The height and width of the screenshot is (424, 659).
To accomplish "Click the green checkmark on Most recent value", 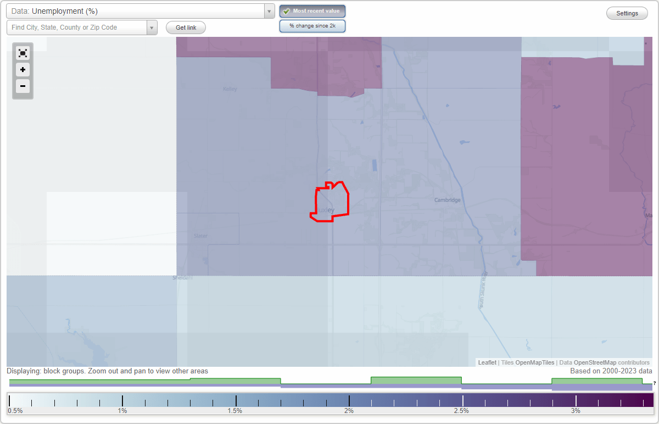I will pyautogui.click(x=286, y=11).
